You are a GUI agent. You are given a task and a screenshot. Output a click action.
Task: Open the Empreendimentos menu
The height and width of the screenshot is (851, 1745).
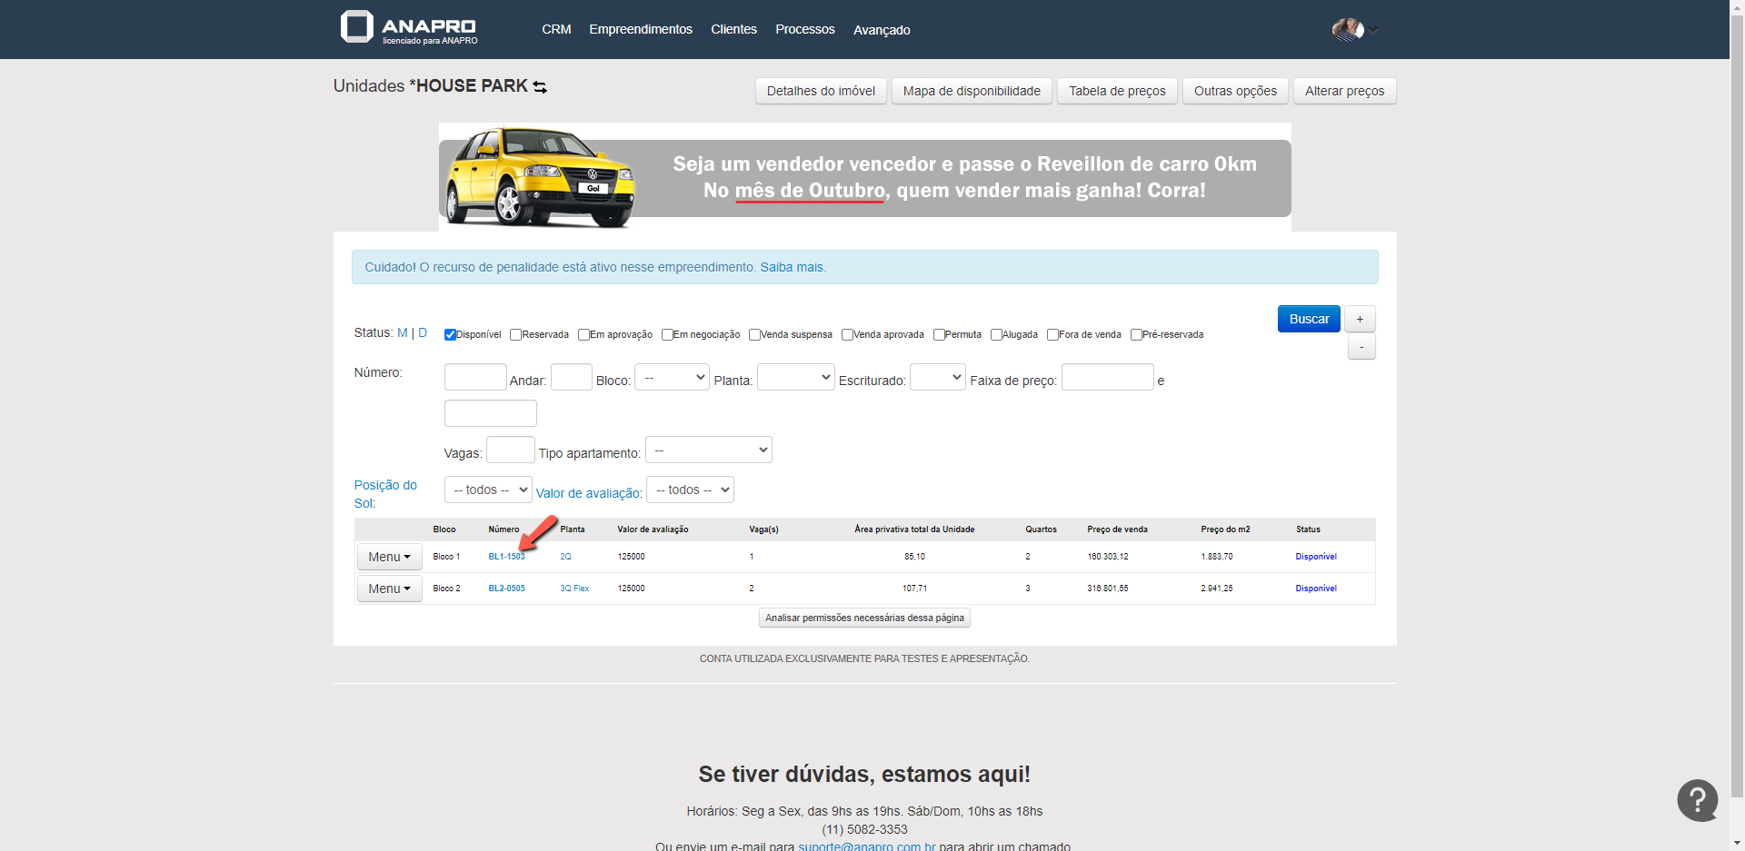point(640,29)
